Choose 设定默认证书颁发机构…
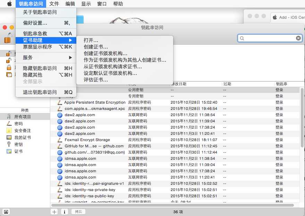This screenshot has width=305, height=216. [125, 73]
